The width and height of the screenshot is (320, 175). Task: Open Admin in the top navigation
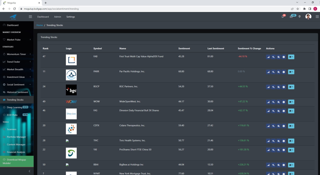(57, 17)
